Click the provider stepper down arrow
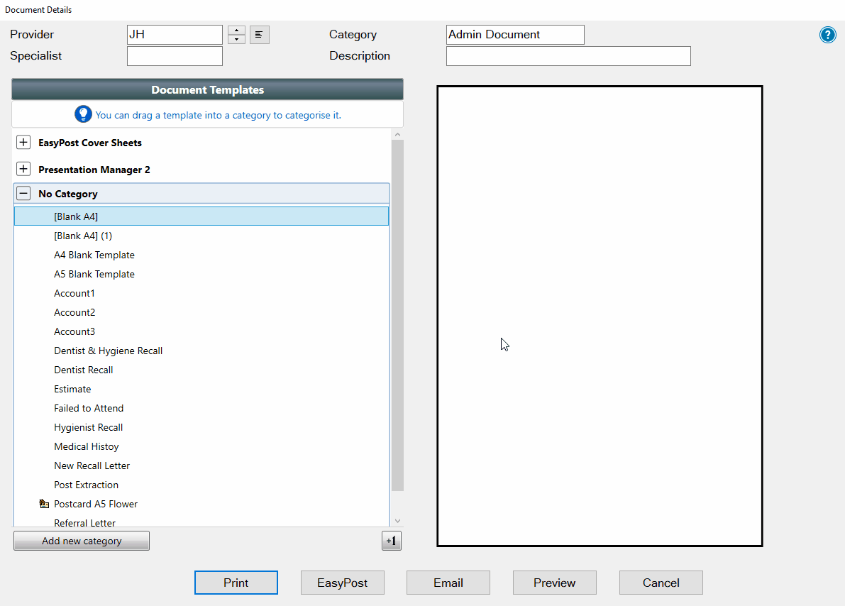The height and width of the screenshot is (606, 845). point(236,39)
